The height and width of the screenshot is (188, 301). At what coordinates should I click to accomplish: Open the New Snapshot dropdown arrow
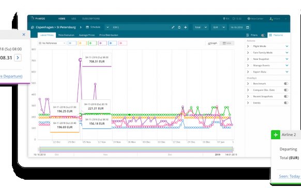pos(287,59)
